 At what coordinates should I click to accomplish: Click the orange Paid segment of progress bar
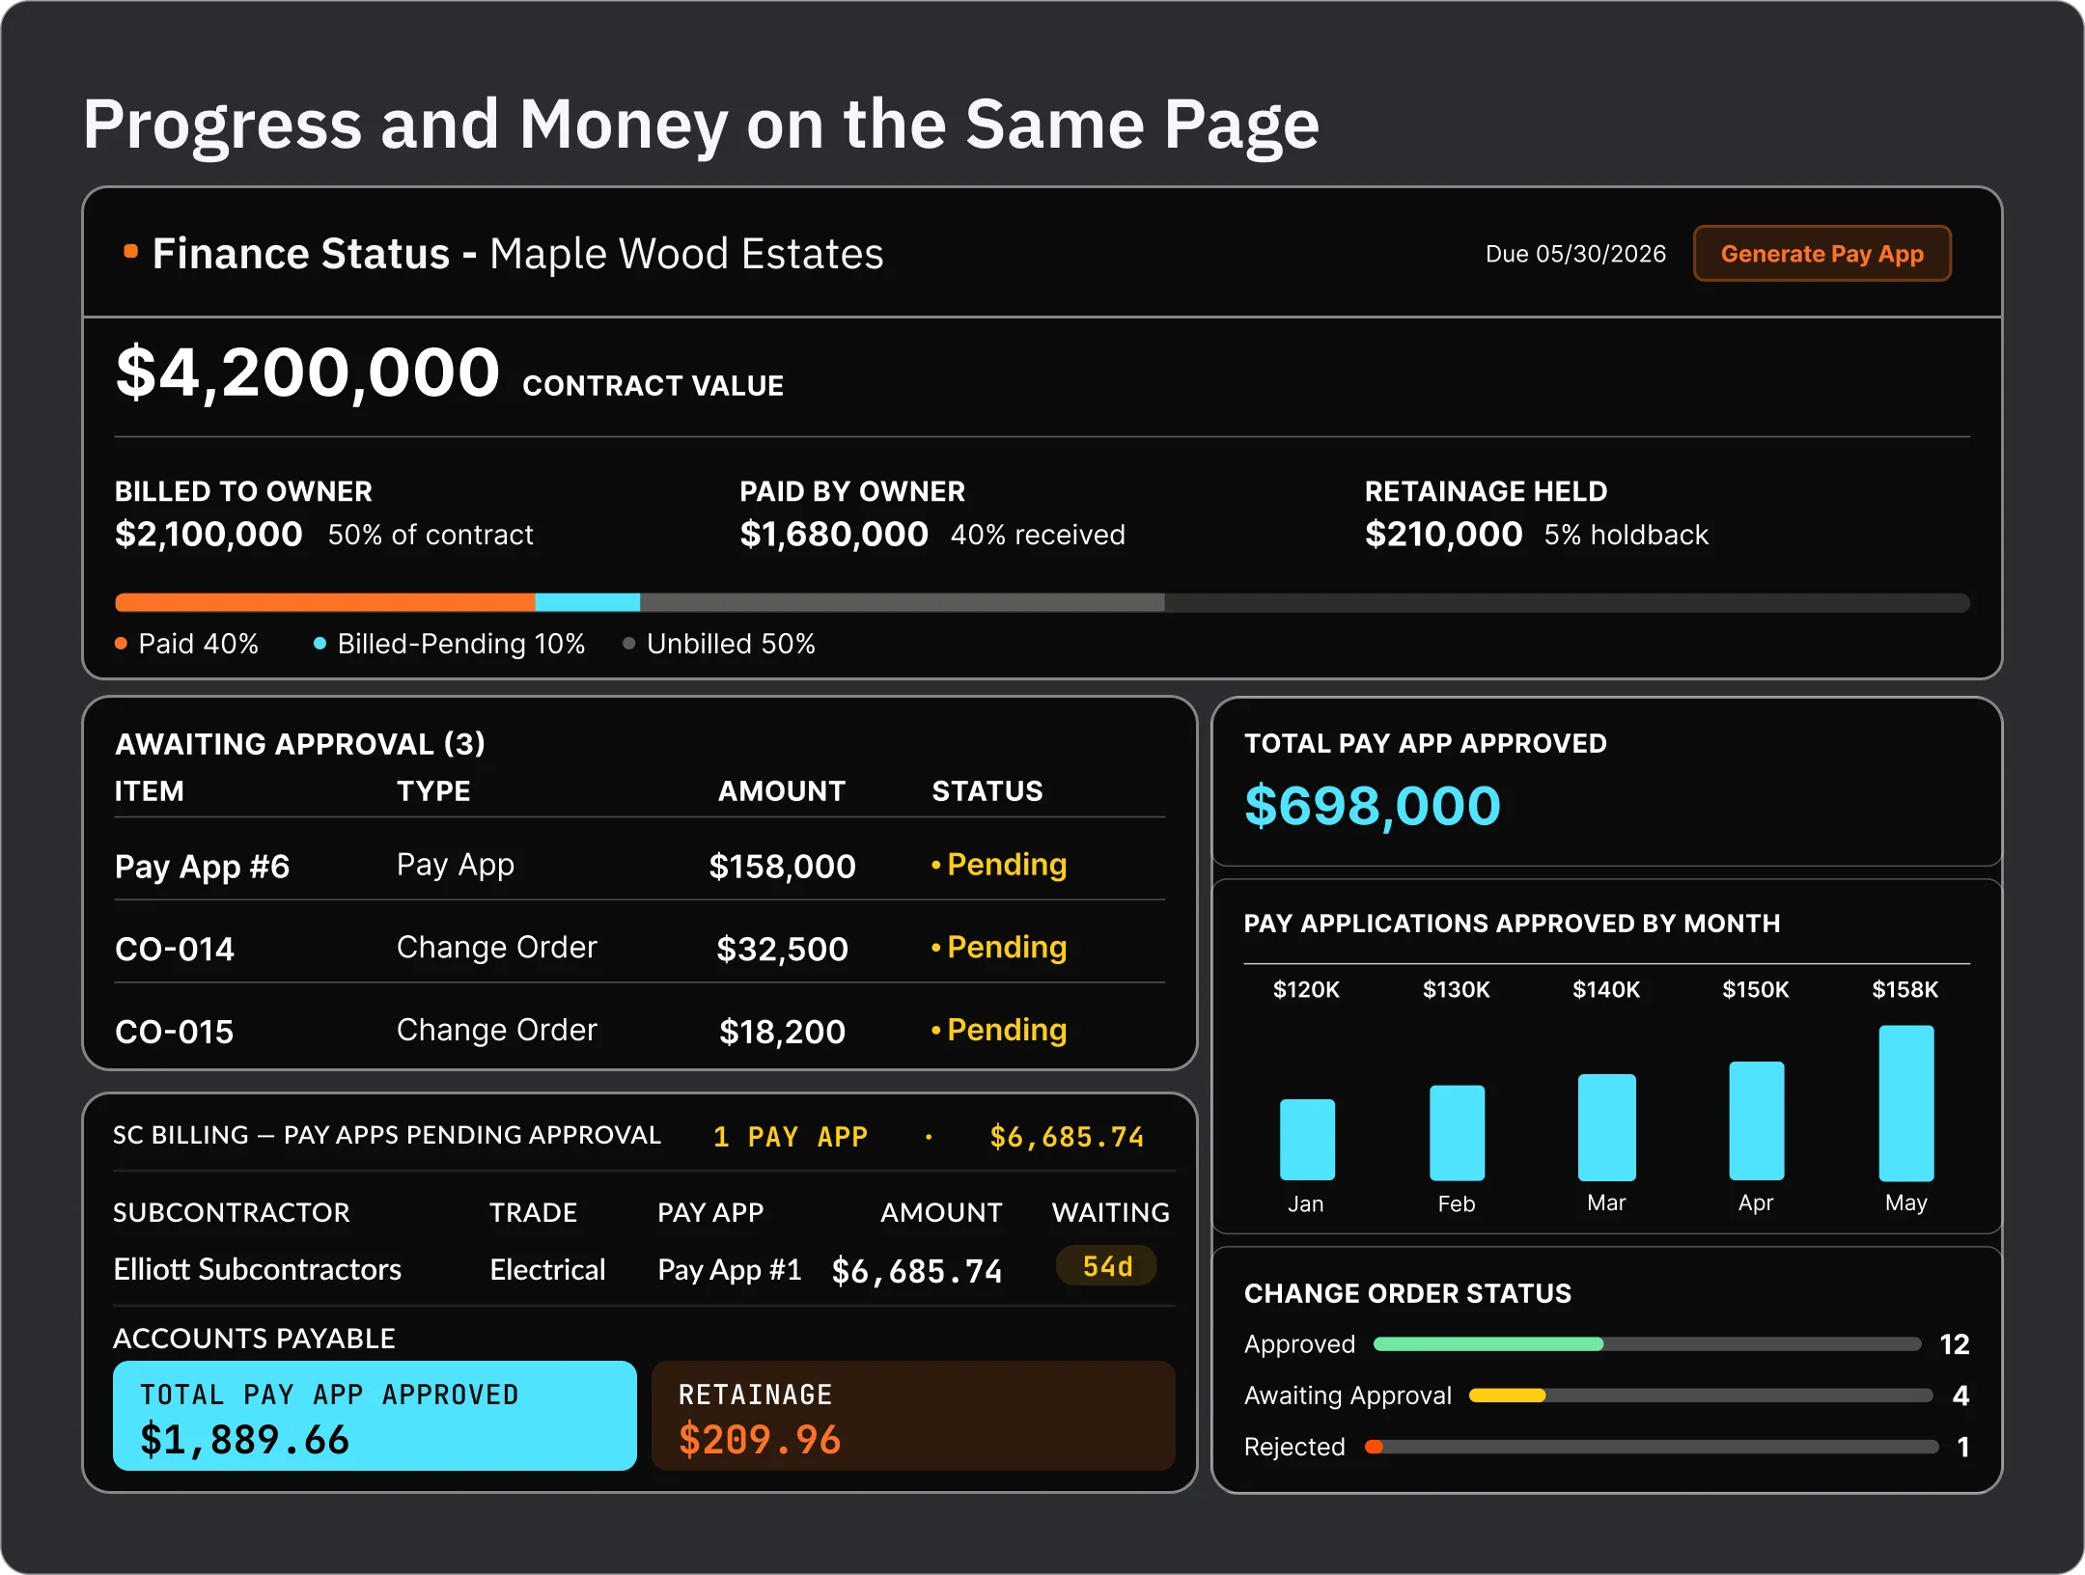(x=325, y=602)
